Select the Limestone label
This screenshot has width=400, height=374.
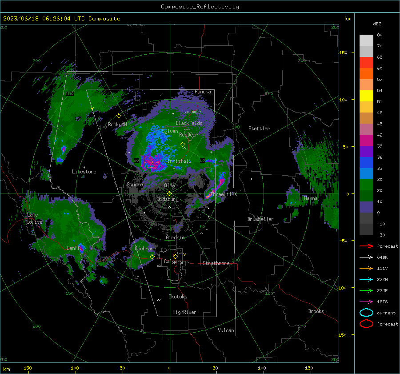84,172
